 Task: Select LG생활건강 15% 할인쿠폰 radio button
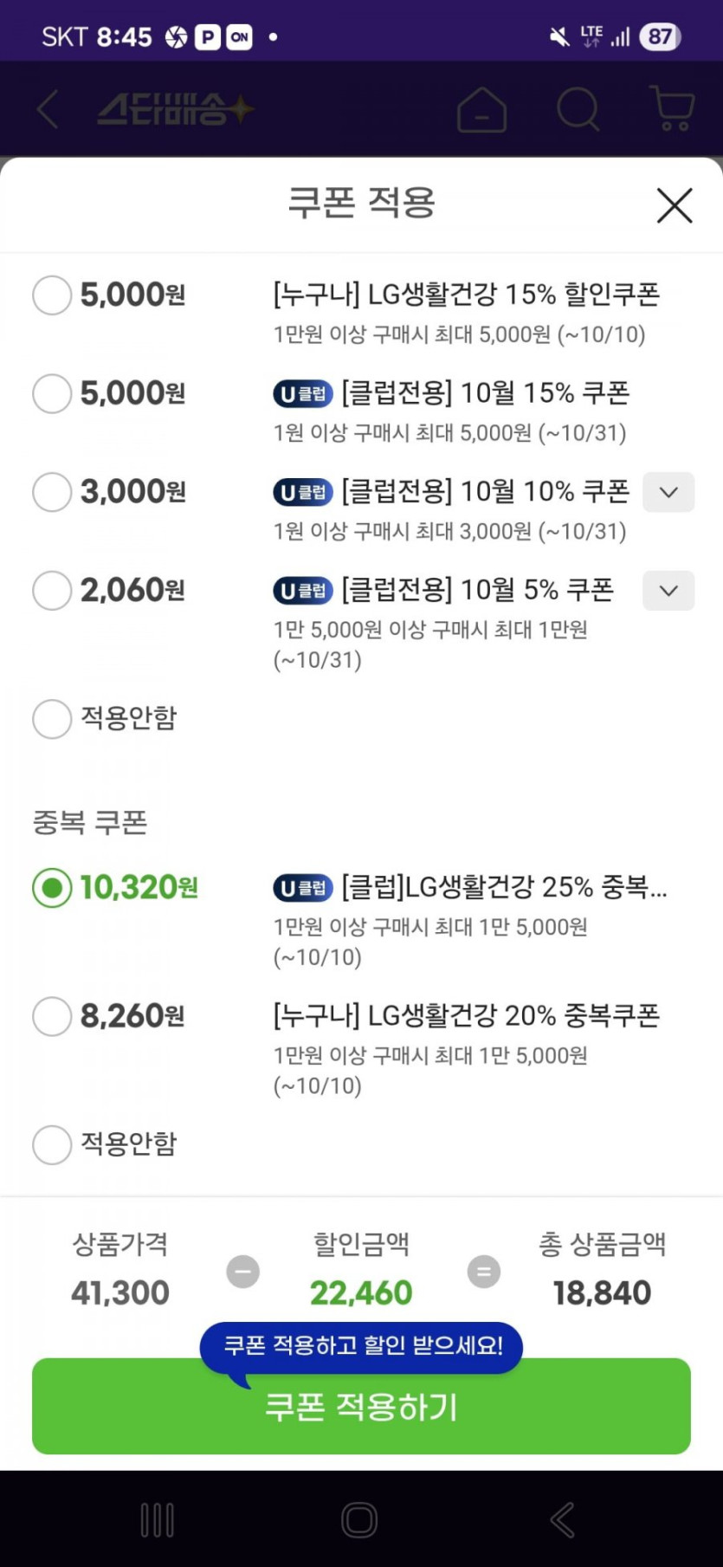pyautogui.click(x=52, y=295)
